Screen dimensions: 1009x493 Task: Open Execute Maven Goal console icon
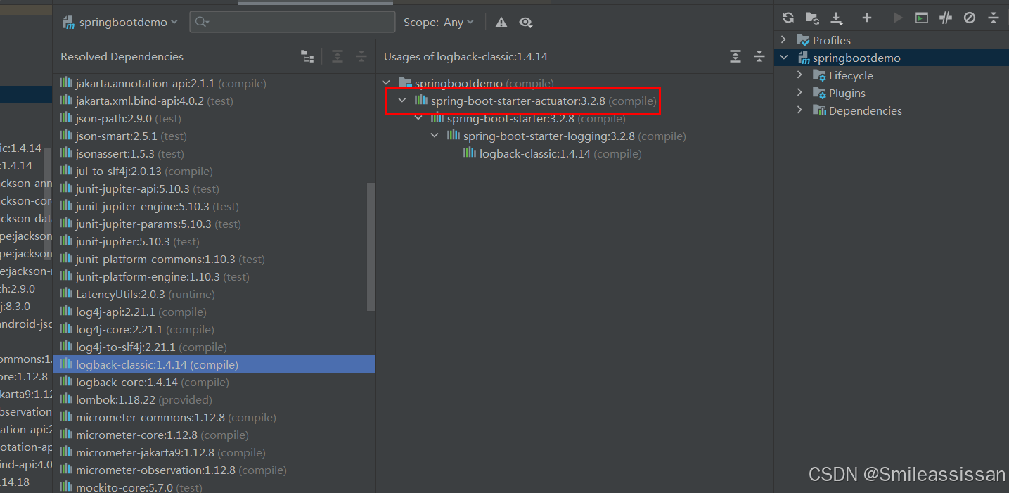(922, 18)
